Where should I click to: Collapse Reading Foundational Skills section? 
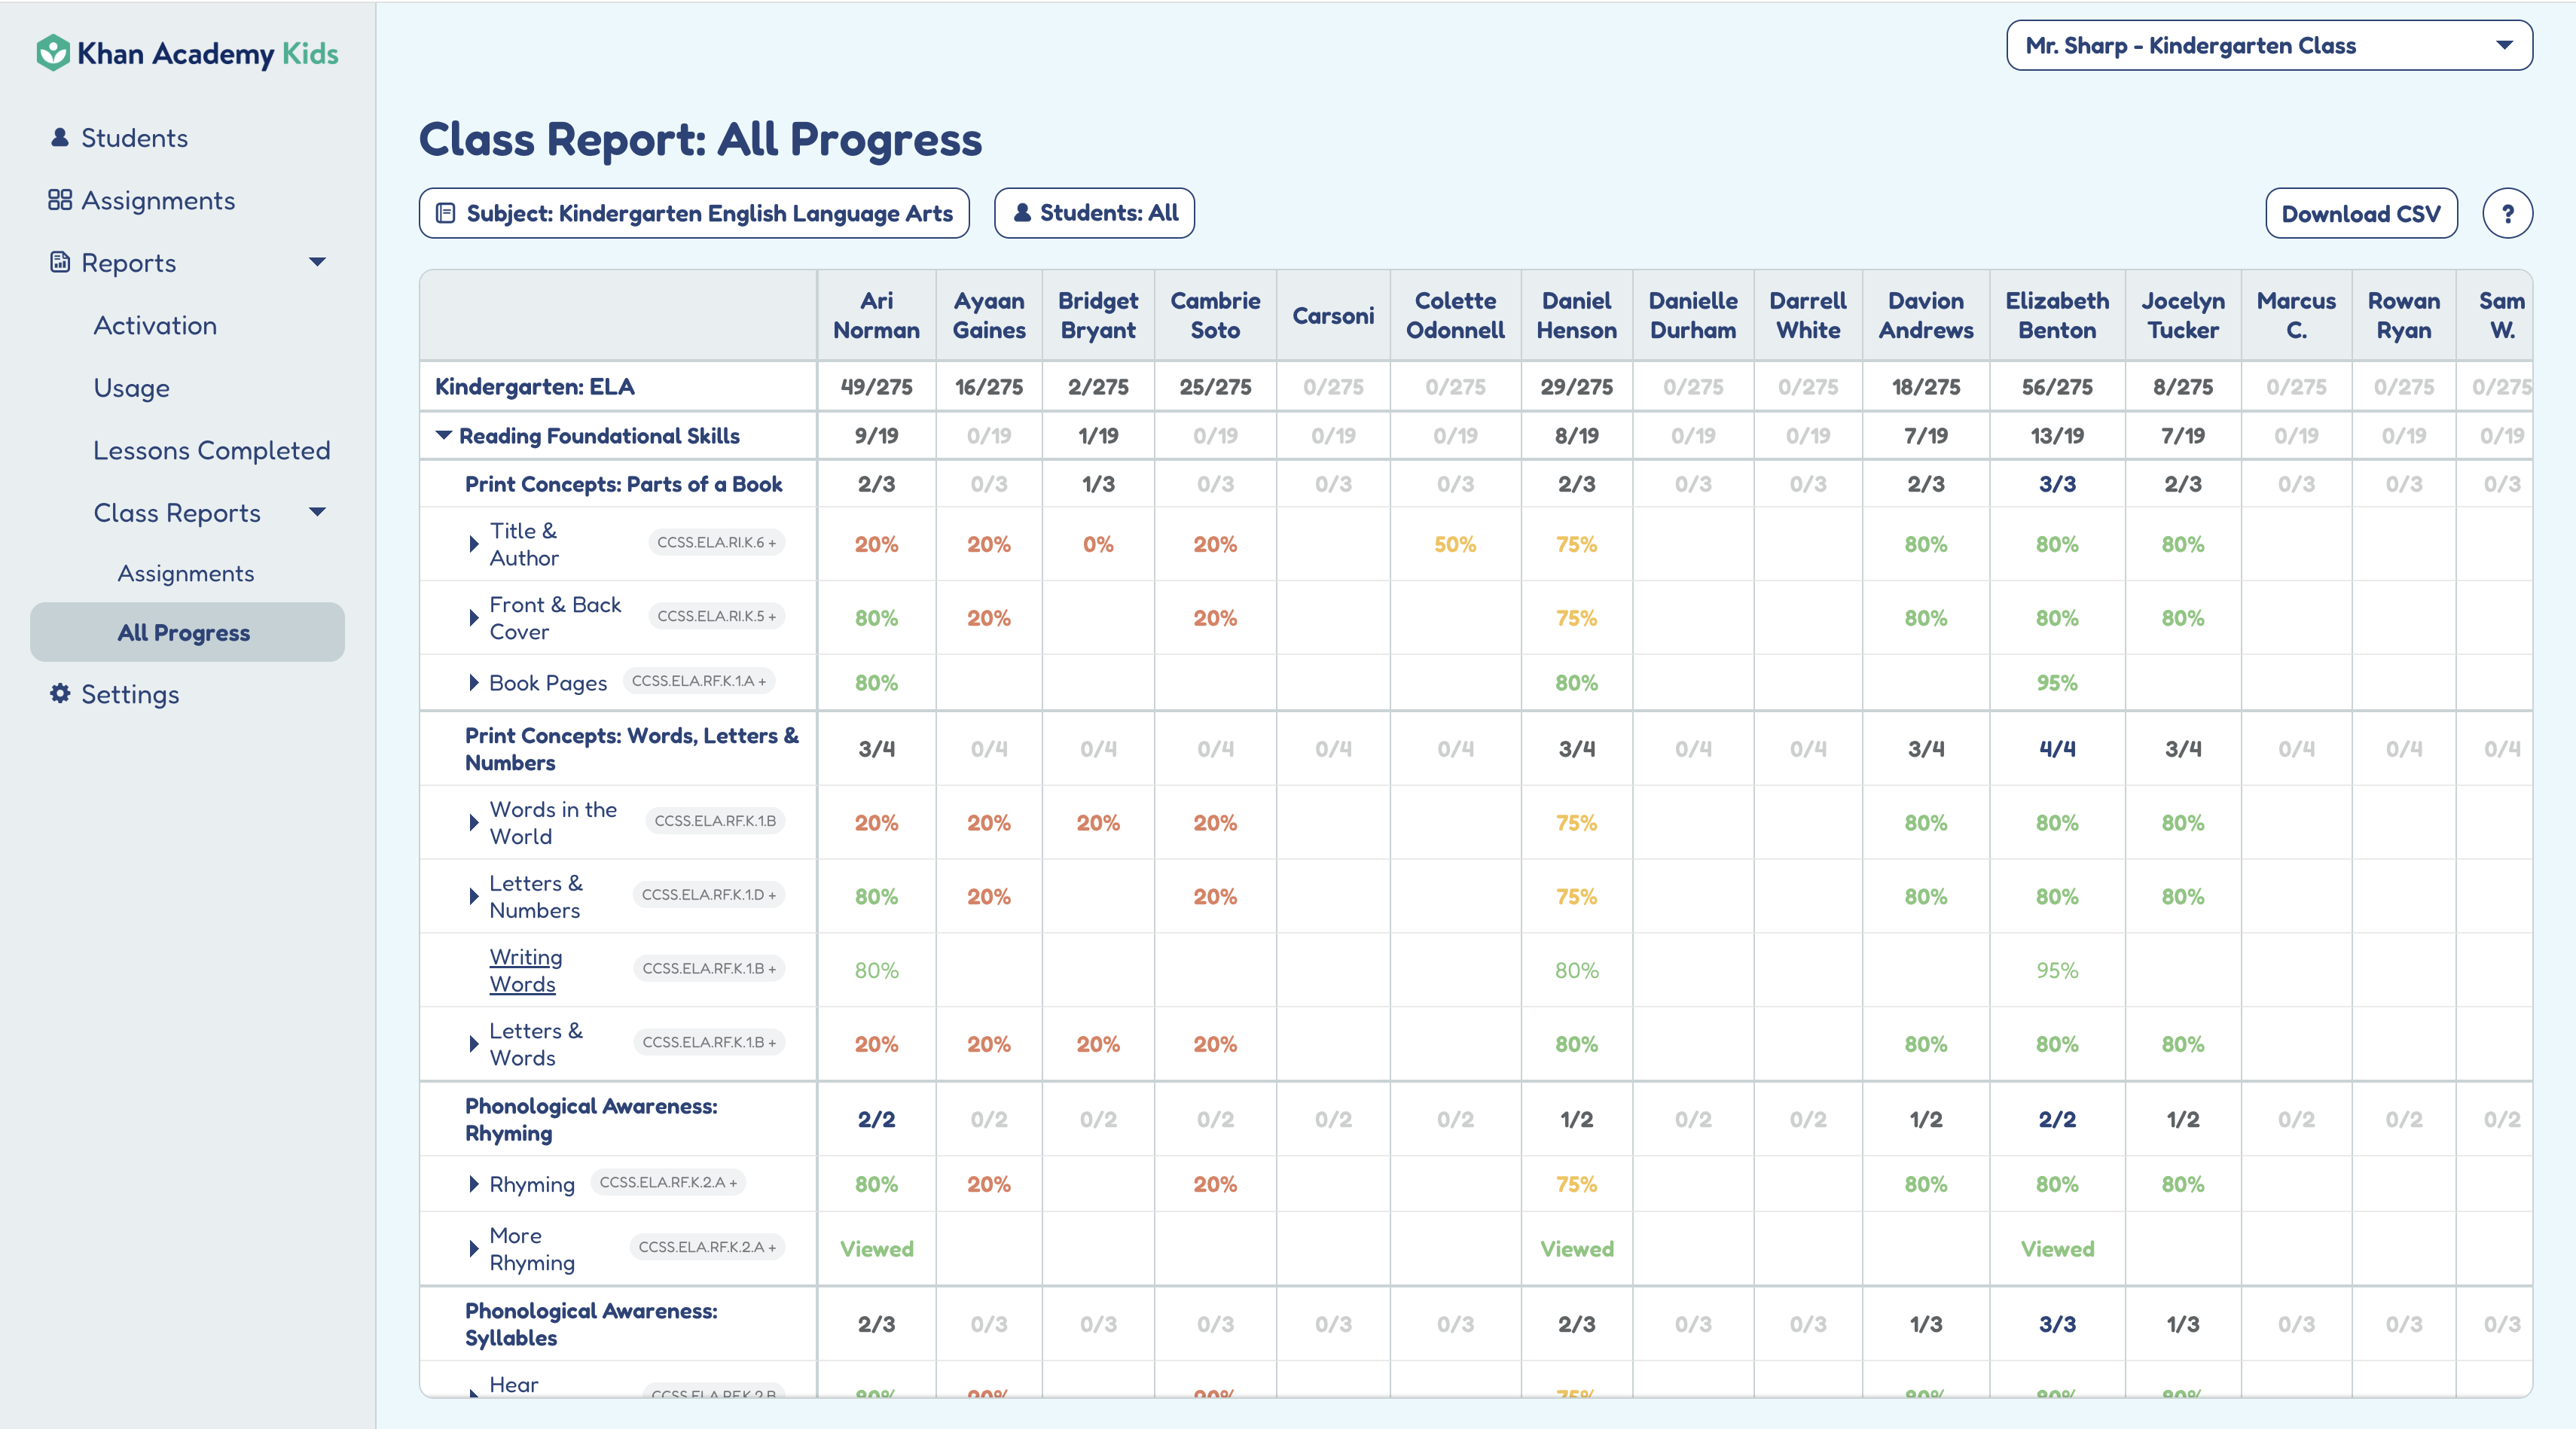coord(444,436)
